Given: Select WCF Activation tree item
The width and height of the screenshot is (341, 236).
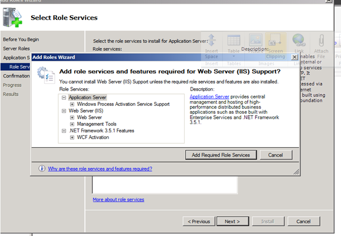Looking at the screenshot, I should tap(93, 138).
